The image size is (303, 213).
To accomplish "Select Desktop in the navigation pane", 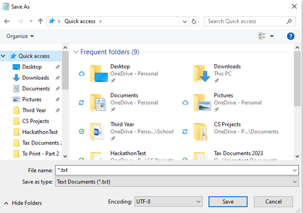I will click(32, 67).
